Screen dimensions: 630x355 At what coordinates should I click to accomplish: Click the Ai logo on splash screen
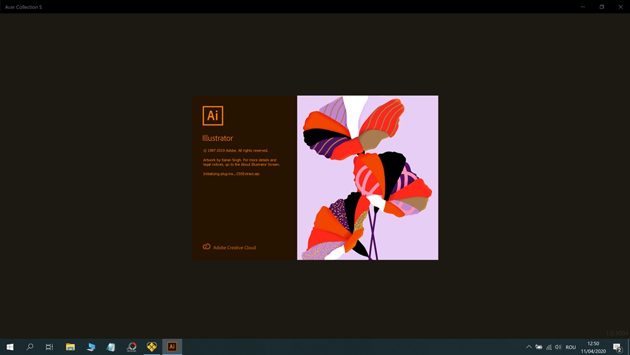click(x=212, y=116)
